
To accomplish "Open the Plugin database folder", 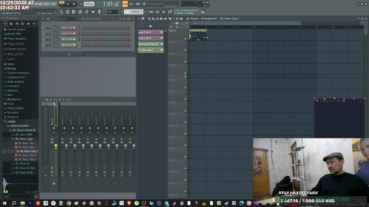I will 17,39.
